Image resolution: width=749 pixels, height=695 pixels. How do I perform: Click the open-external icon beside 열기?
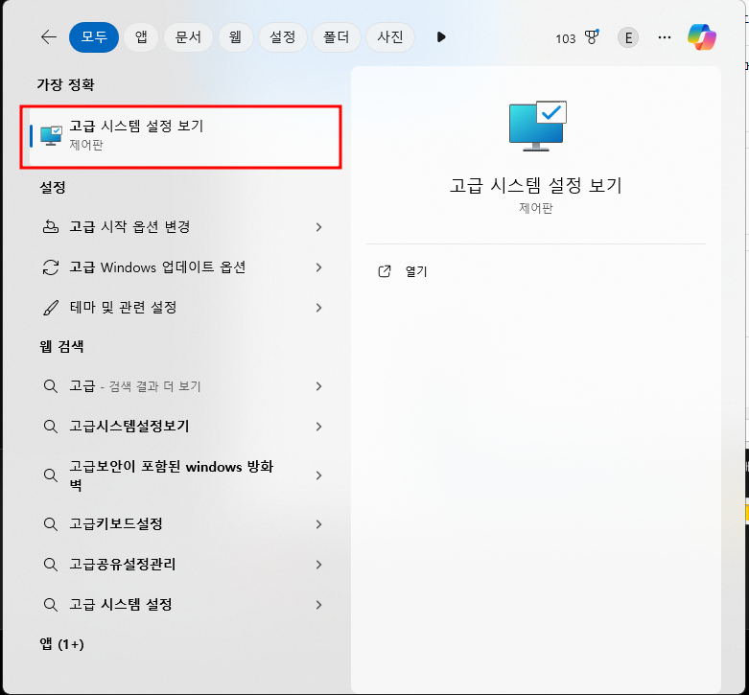[385, 271]
